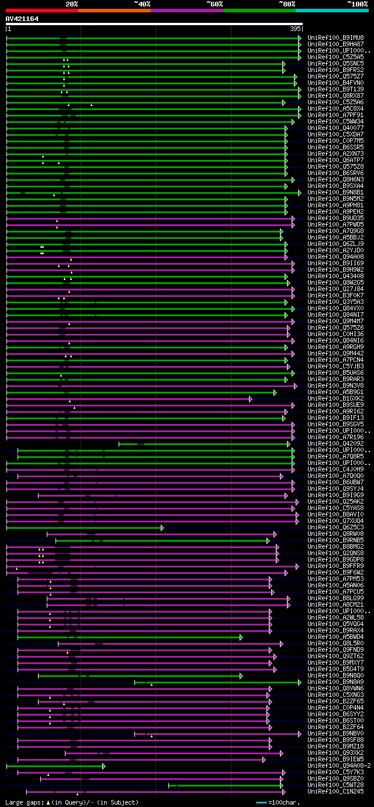
Task: Click label UniRef100_B1GXK2
Action: pyautogui.click(x=335, y=398)
